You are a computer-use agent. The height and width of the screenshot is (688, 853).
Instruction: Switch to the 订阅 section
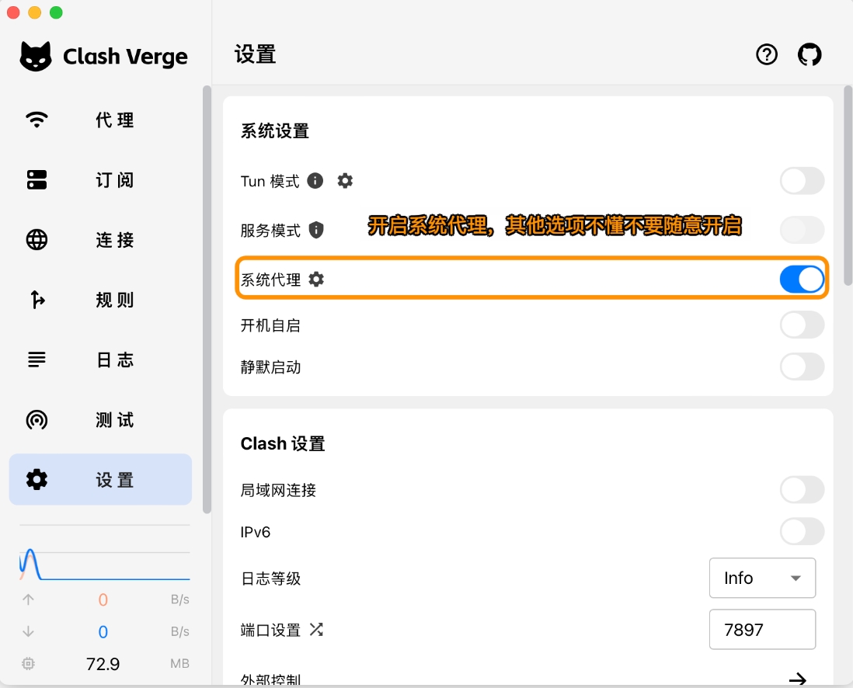click(37, 180)
